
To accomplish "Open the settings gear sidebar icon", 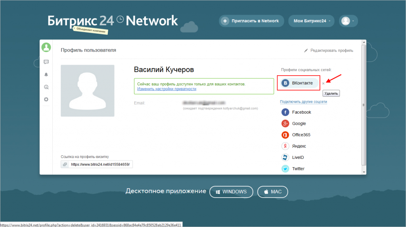I will (x=46, y=99).
